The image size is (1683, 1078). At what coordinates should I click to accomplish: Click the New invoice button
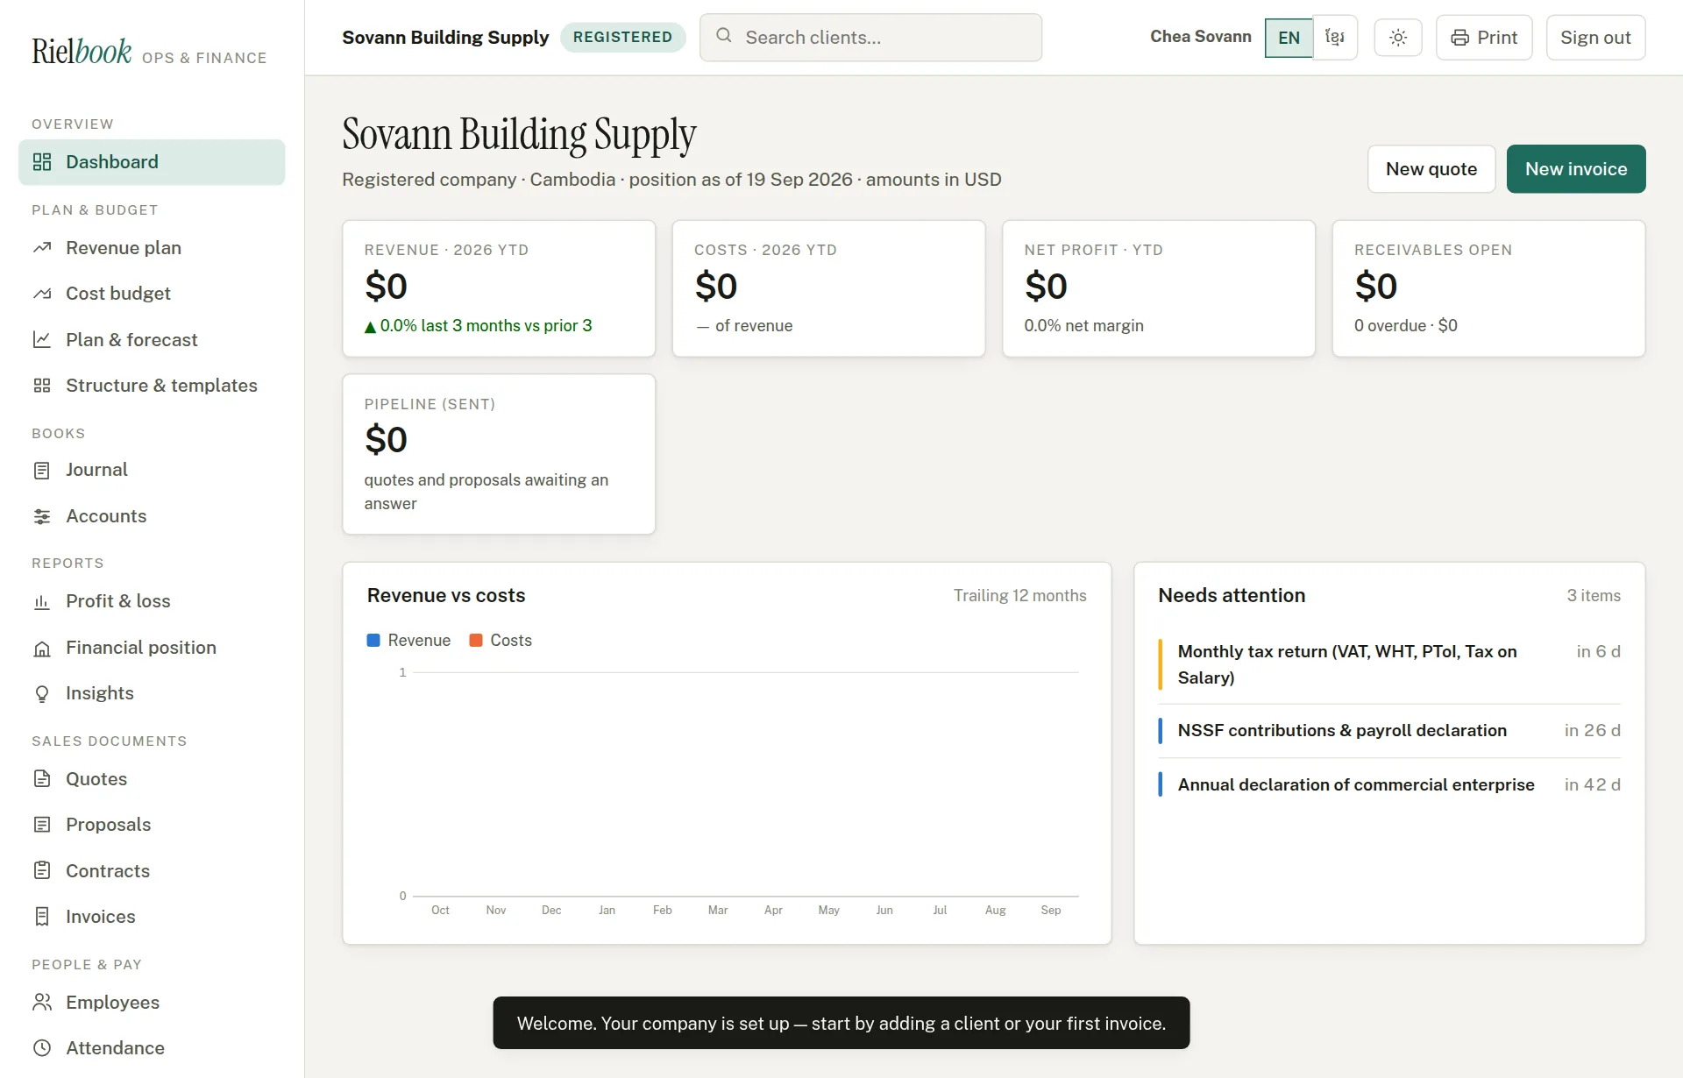point(1575,169)
